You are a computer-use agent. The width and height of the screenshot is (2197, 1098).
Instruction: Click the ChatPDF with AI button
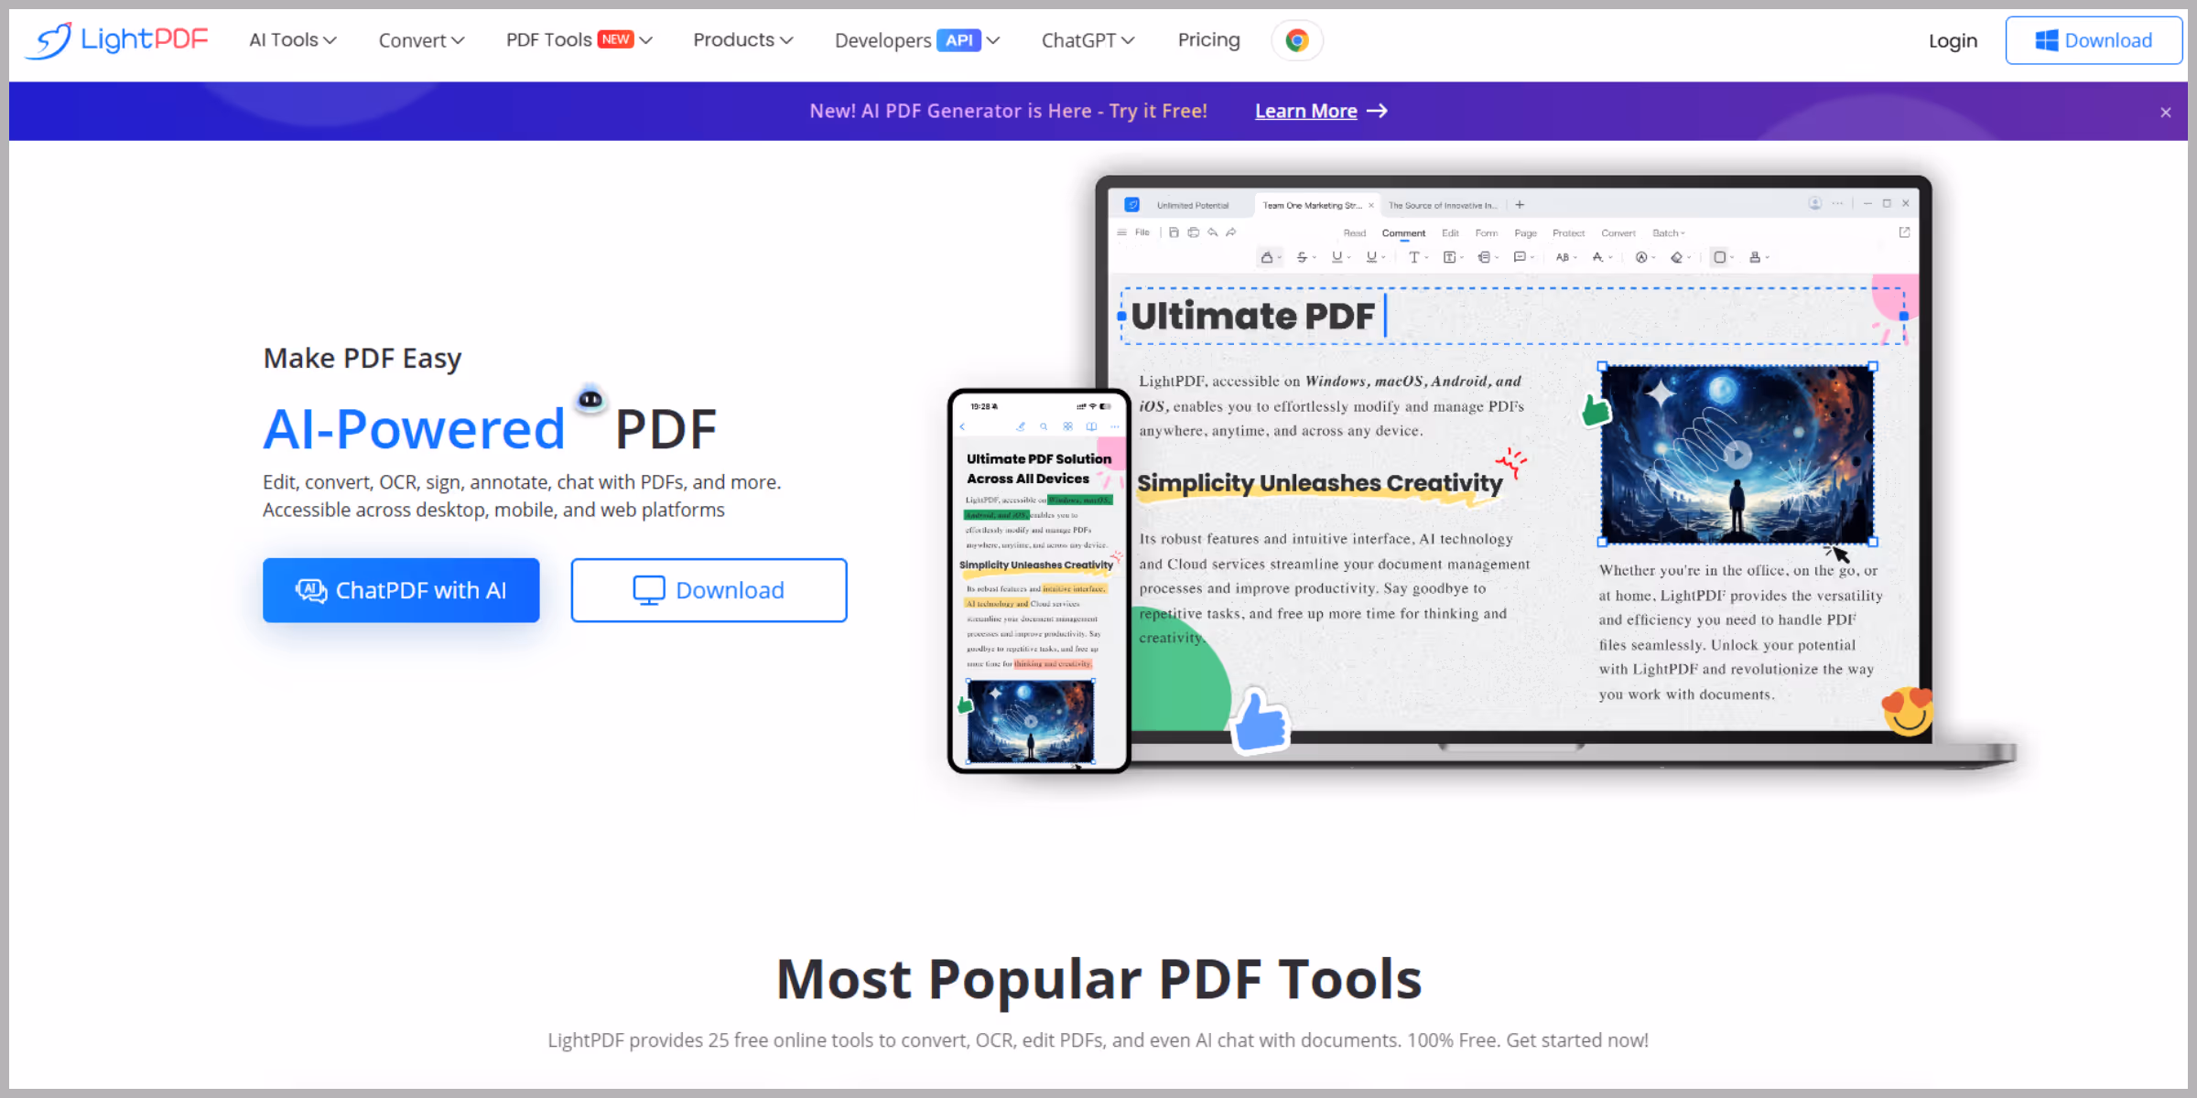pyautogui.click(x=401, y=590)
